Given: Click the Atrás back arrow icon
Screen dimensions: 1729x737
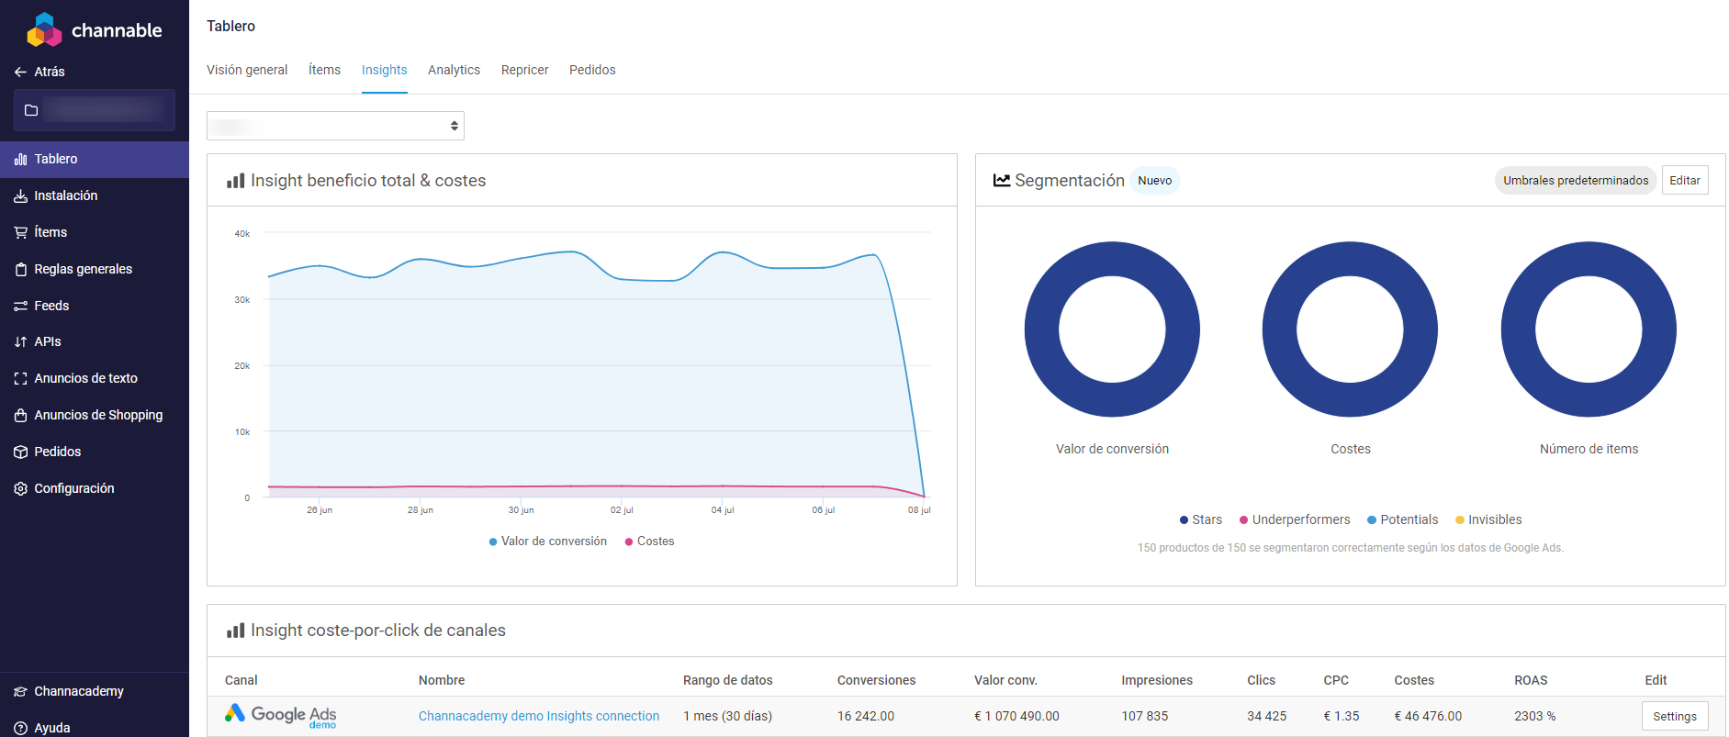Looking at the screenshot, I should pos(20,72).
